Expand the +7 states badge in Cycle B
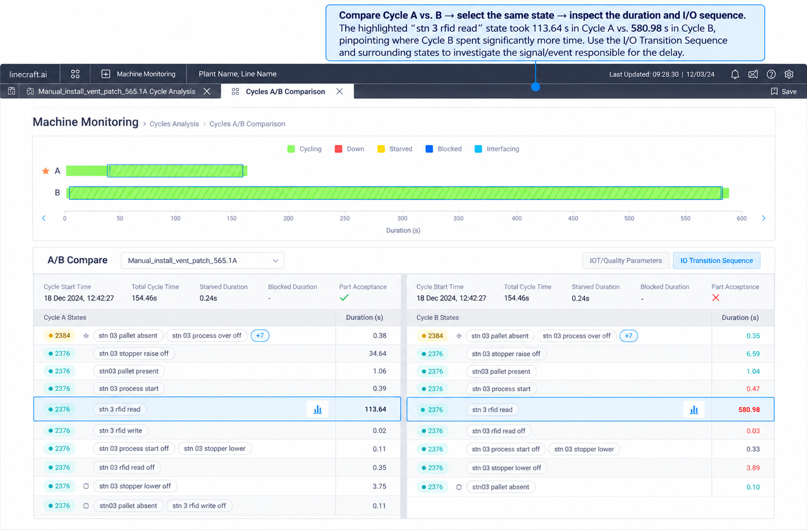Viewport: 807px width, 530px height. [x=629, y=336]
